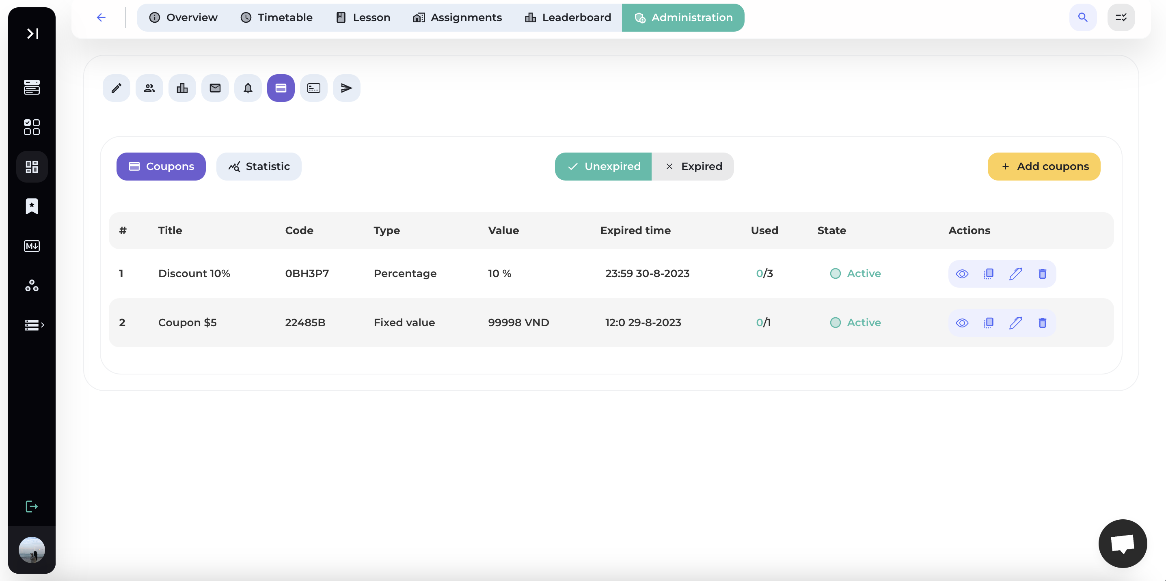The height and width of the screenshot is (581, 1166).
Task: Copy the Coupon $5 coupon
Action: pyautogui.click(x=989, y=323)
